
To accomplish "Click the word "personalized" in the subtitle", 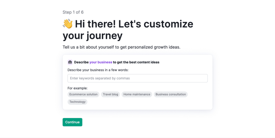I will tap(140, 47).
